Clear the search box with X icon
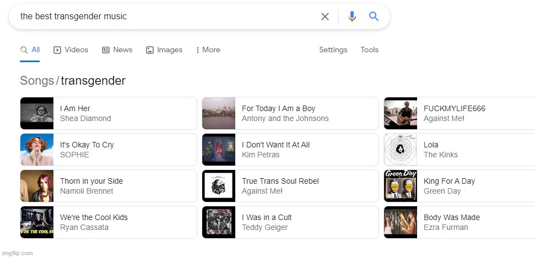Screen dimensions: 535x258 pyautogui.click(x=325, y=17)
